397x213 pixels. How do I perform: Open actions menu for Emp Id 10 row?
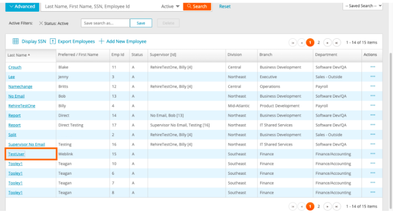[x=373, y=163]
